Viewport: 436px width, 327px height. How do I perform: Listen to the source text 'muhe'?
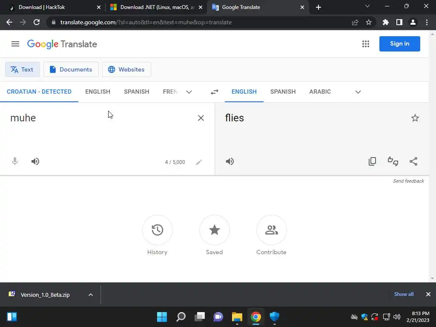(x=35, y=161)
